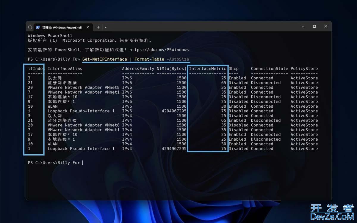Click the Dhcp column header
Image resolution: width=357 pixels, height=223 pixels.
[x=234, y=69]
